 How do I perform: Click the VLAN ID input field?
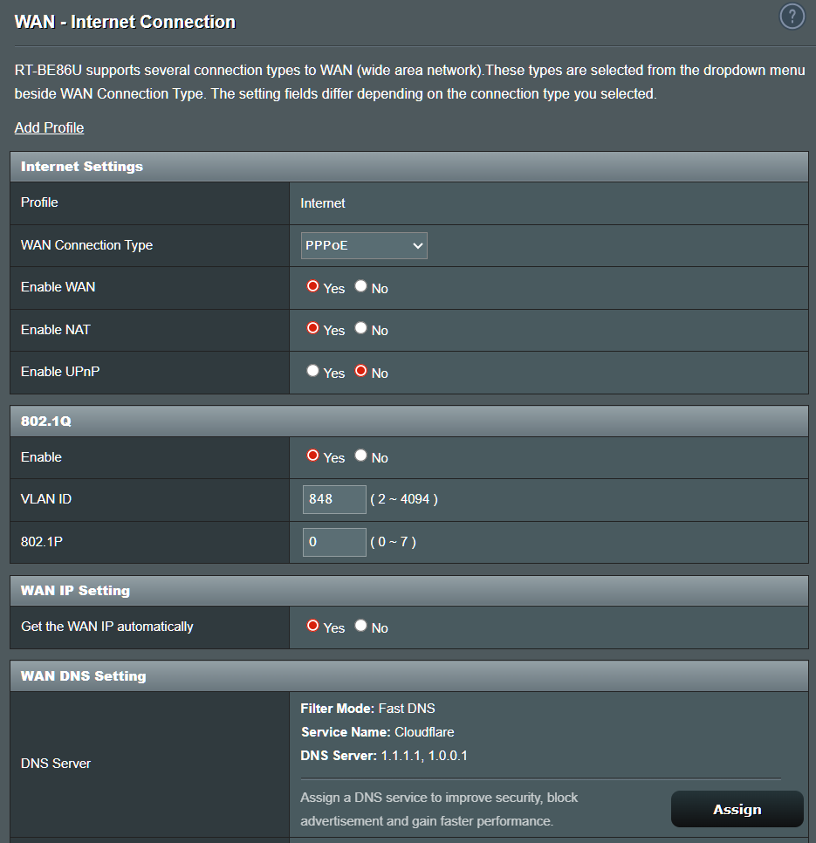pos(334,499)
